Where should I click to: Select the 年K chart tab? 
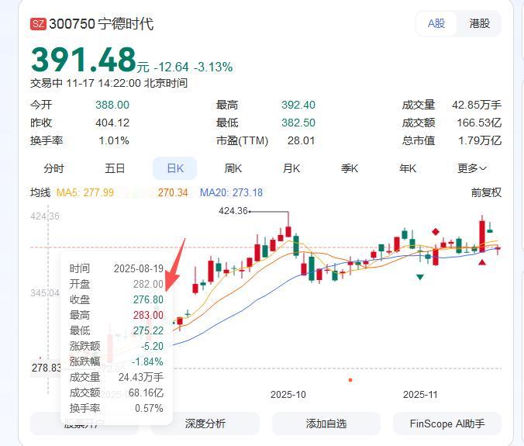click(408, 168)
